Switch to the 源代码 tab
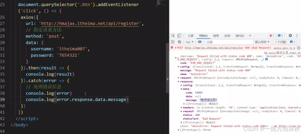Viewport: 301px width, 134px height. [240, 36]
